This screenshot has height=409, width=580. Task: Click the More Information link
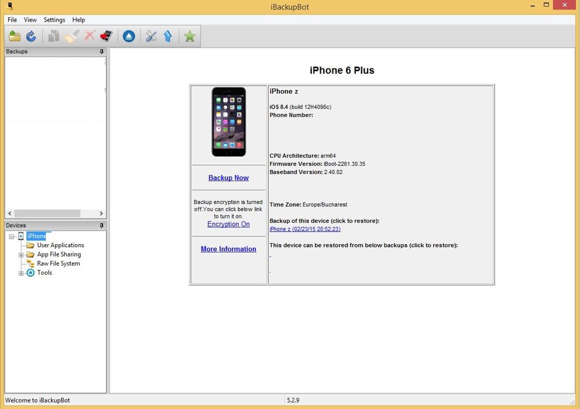pos(228,249)
